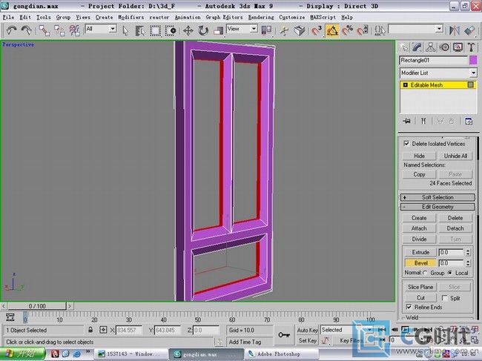Click the 0 / 100 time slider
This screenshot has width=482, height=361.
coord(37,306)
